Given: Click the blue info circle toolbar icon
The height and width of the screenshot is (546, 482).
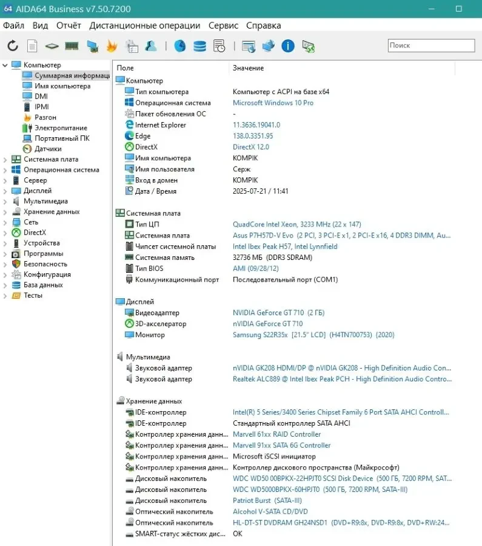Looking at the screenshot, I should 288,46.
